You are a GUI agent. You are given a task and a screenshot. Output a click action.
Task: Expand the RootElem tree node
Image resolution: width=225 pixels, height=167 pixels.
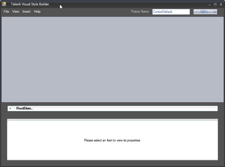click(10, 108)
